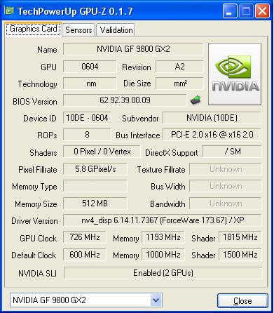
Task: Click the GPU-Z title bar app icon
Action: pos(9,11)
